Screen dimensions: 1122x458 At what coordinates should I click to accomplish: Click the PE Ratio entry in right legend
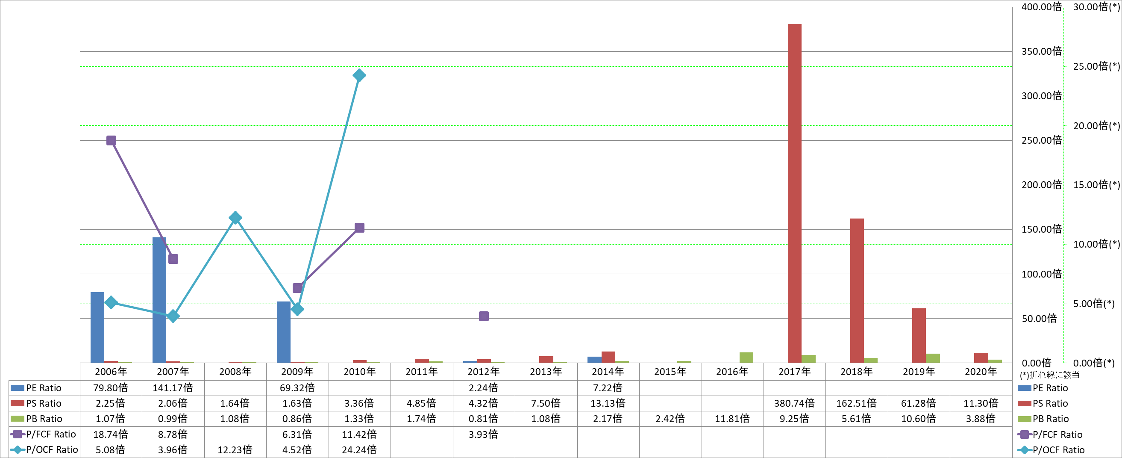1043,388
